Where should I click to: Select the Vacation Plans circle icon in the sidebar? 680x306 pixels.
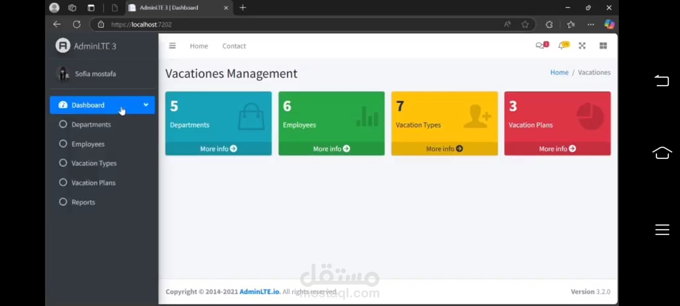(63, 182)
